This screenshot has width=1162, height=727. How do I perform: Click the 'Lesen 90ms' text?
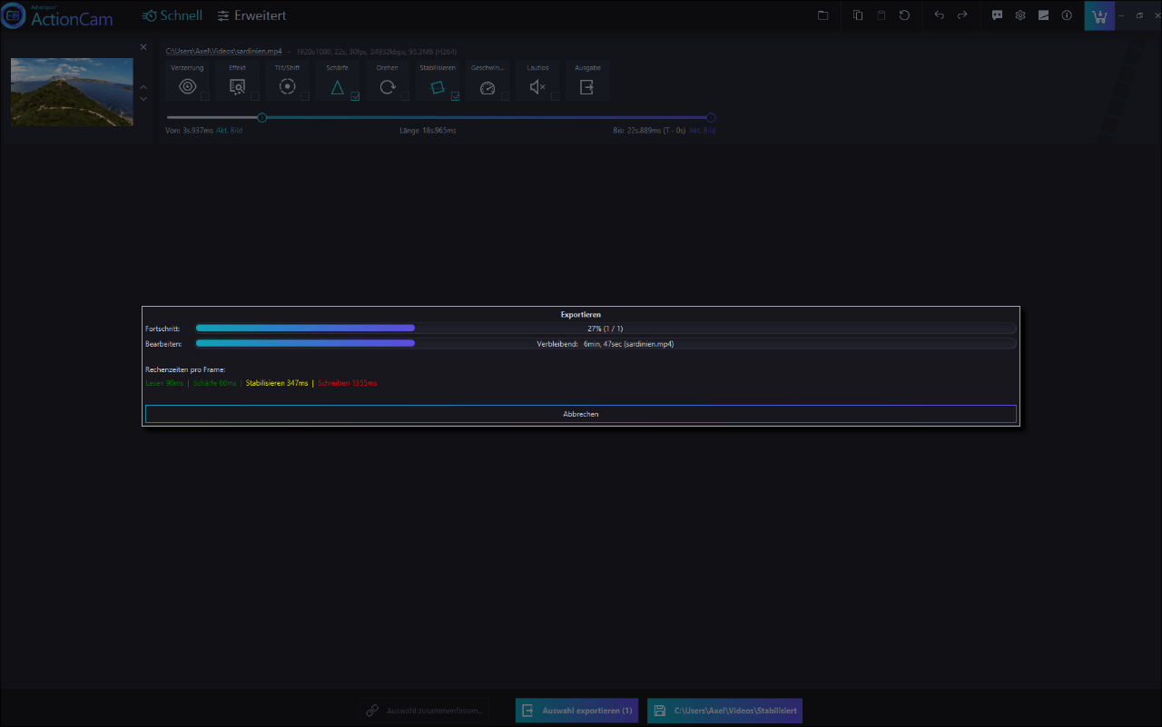164,383
